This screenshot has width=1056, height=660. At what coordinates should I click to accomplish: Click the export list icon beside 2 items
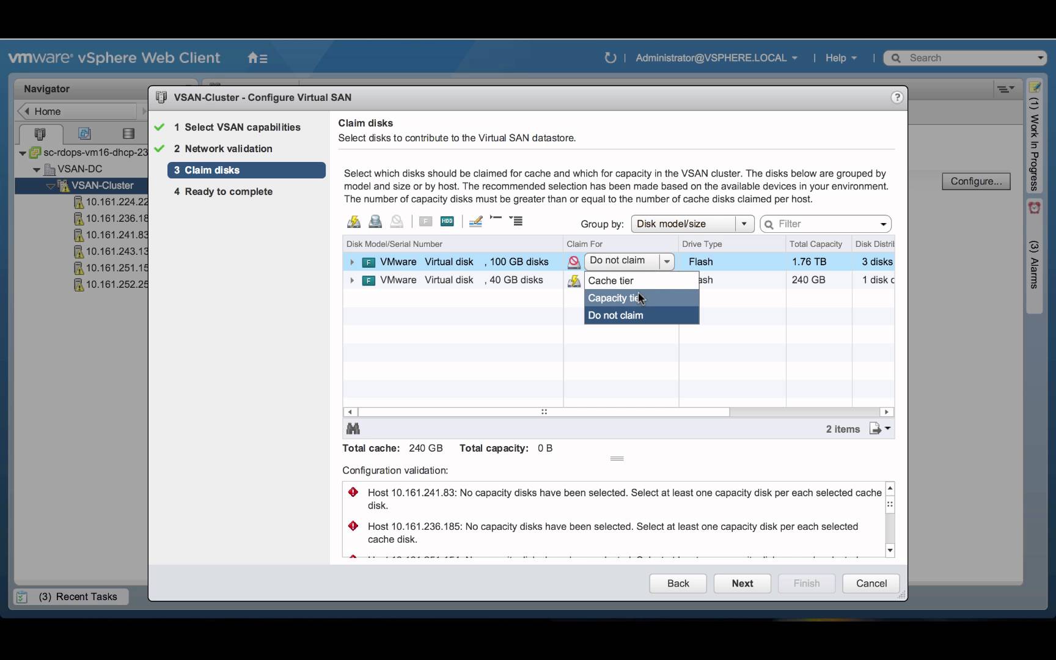[x=880, y=428]
